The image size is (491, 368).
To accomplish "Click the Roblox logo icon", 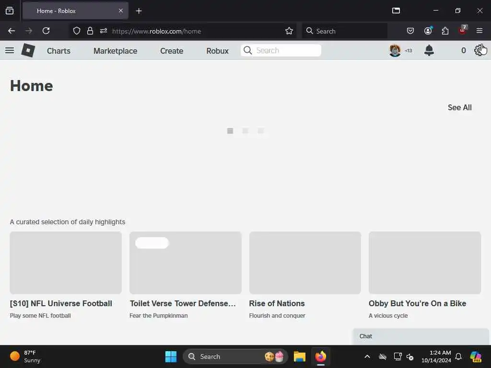I will coord(28,50).
